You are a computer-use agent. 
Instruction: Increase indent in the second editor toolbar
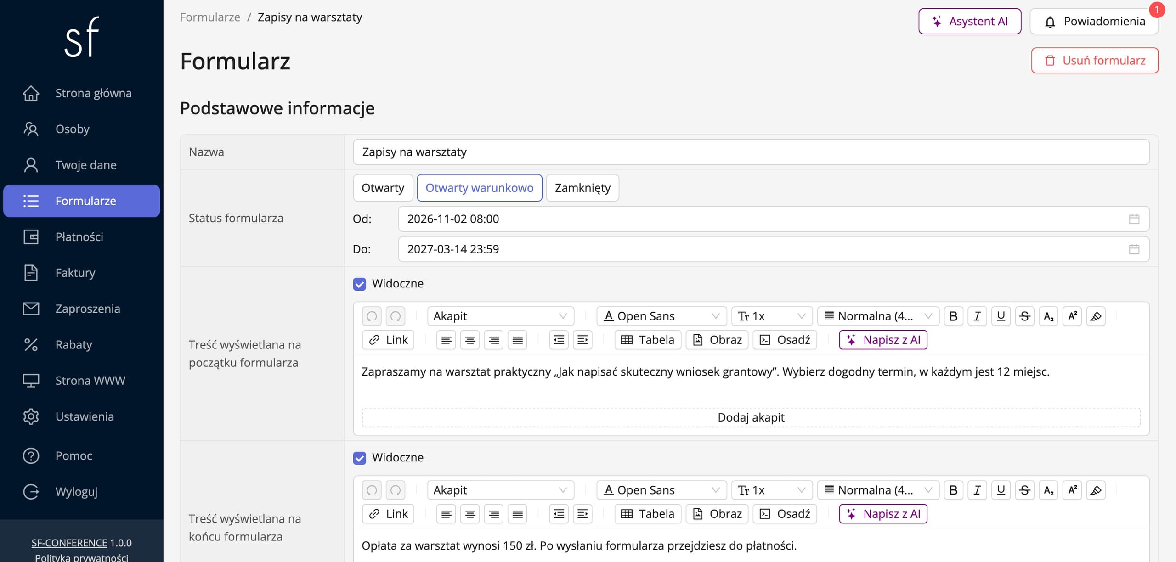point(582,514)
